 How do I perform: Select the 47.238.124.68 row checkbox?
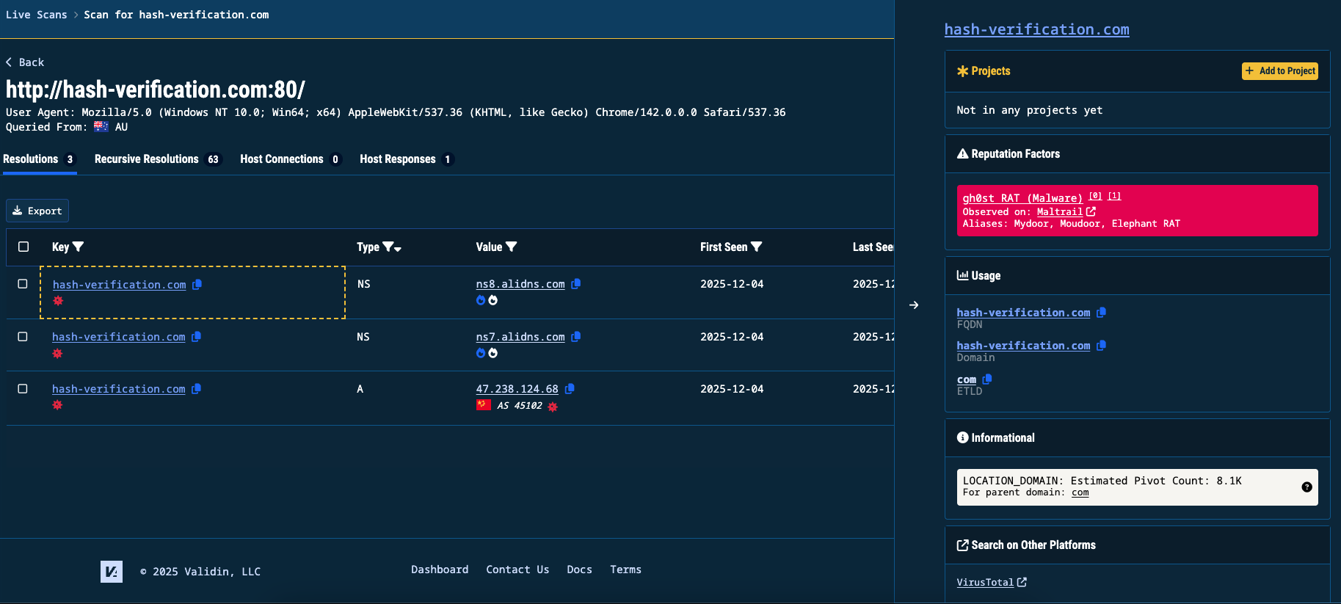pos(23,389)
